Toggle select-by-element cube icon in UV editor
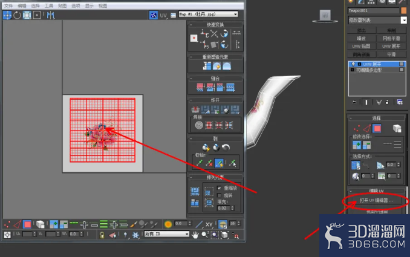The image size is (410, 257). [x=40, y=224]
